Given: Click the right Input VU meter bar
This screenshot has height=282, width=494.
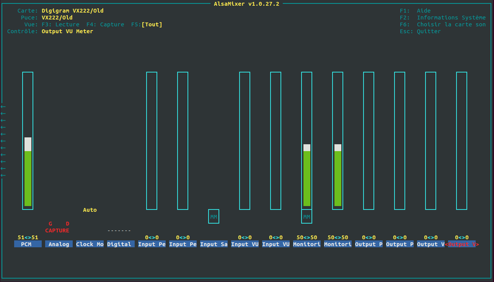Looking at the screenshot, I should tap(276, 141).
